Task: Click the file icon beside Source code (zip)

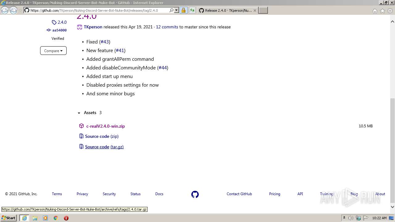Action: click(x=81, y=136)
